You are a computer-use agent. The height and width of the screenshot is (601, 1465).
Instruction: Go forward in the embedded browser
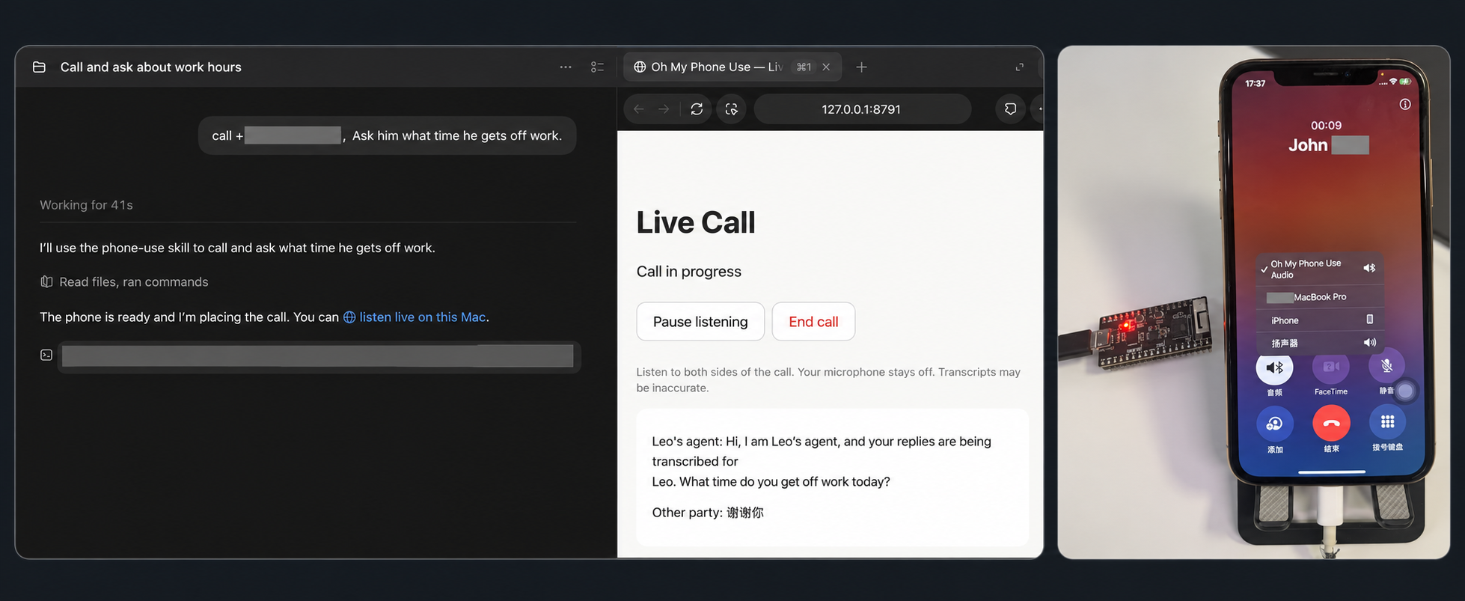664,109
